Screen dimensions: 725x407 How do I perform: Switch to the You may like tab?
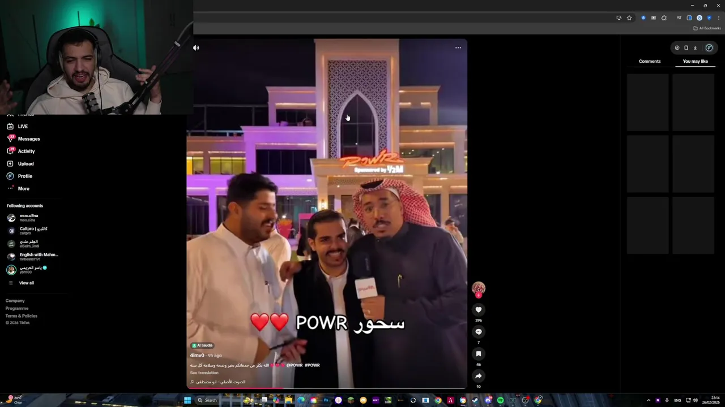tap(695, 61)
